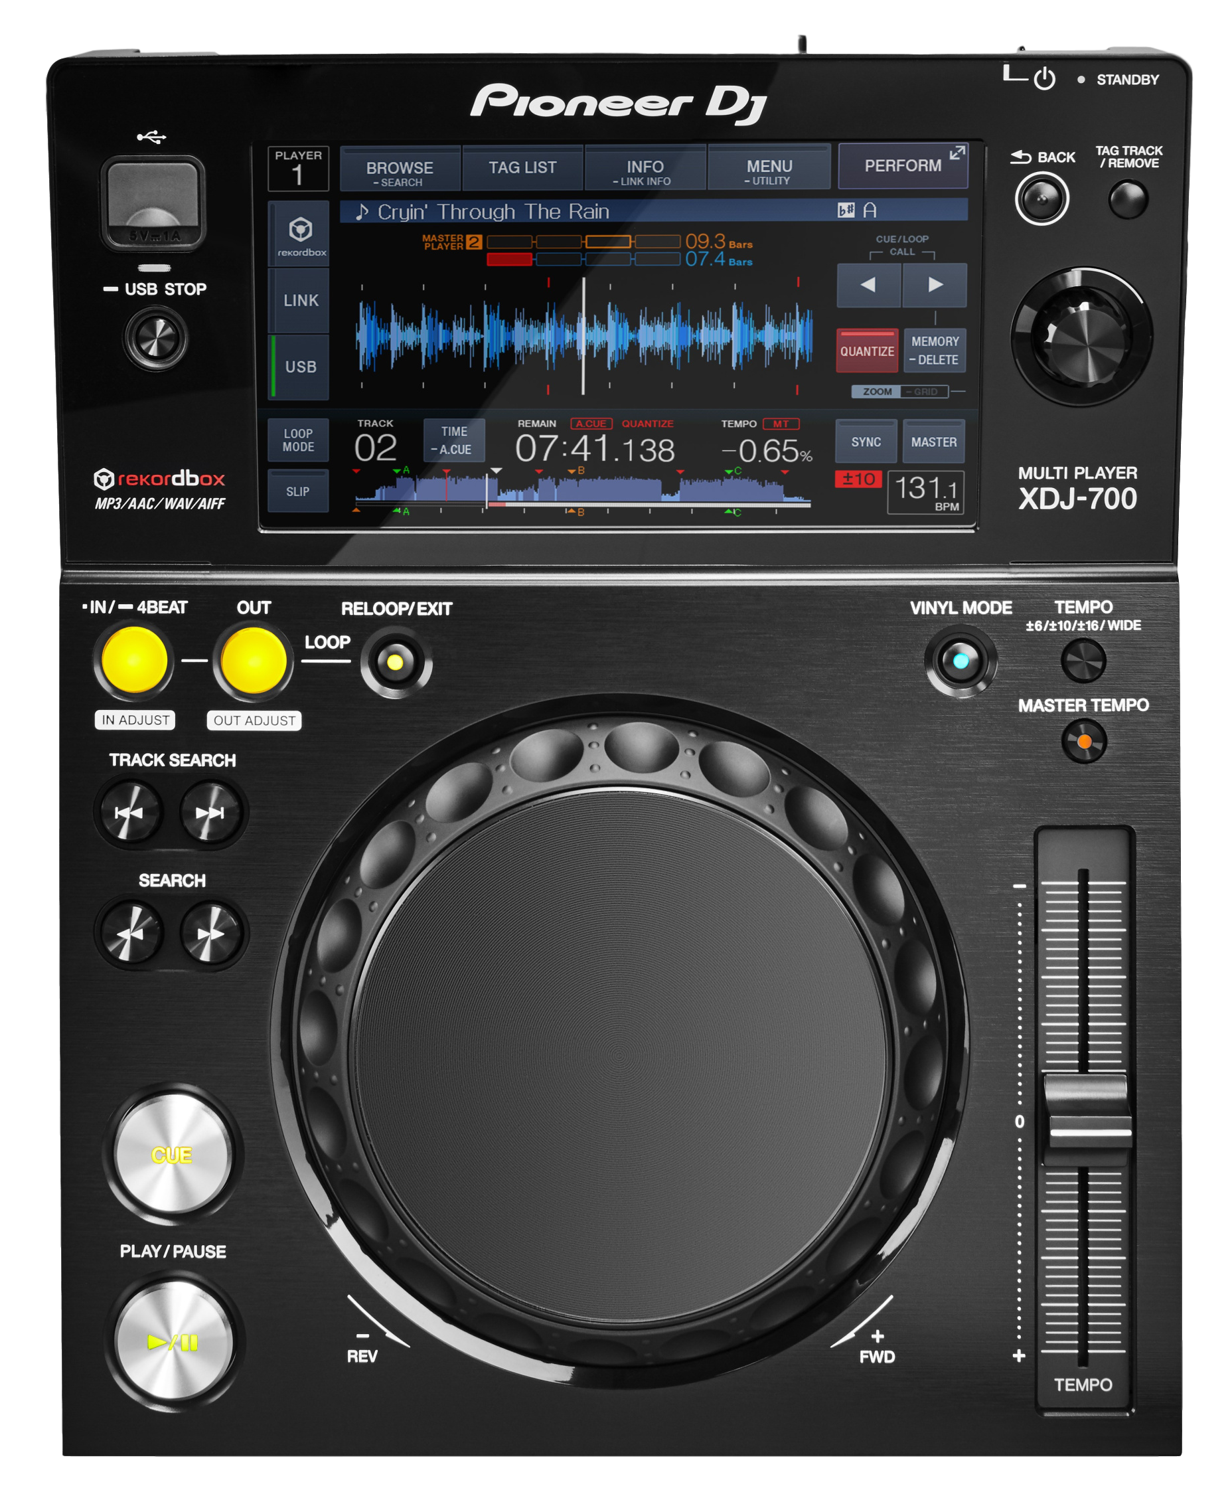The image size is (1232, 1500).
Task: Tap the enlarged waveform display
Action: point(583,337)
